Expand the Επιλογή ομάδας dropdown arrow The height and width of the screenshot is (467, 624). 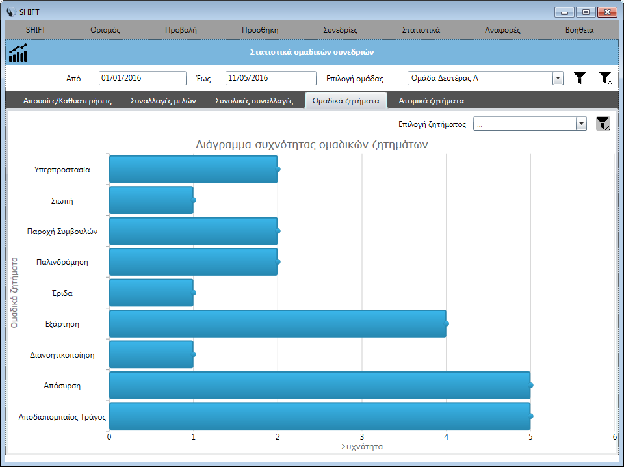pyautogui.click(x=558, y=78)
